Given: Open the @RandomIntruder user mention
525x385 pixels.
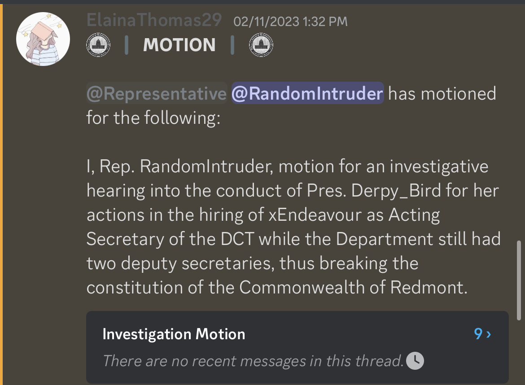Looking at the screenshot, I should coord(307,93).
